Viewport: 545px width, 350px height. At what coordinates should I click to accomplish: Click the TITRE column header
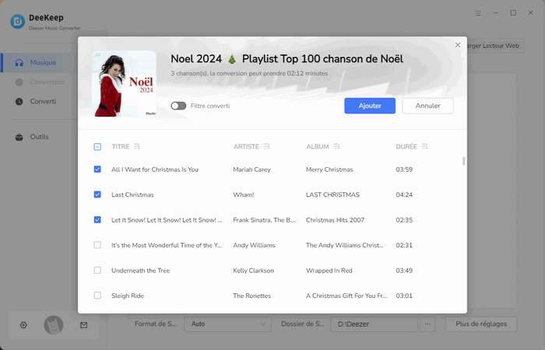[120, 146]
